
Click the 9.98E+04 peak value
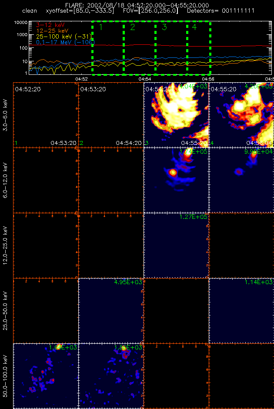click(x=259, y=151)
